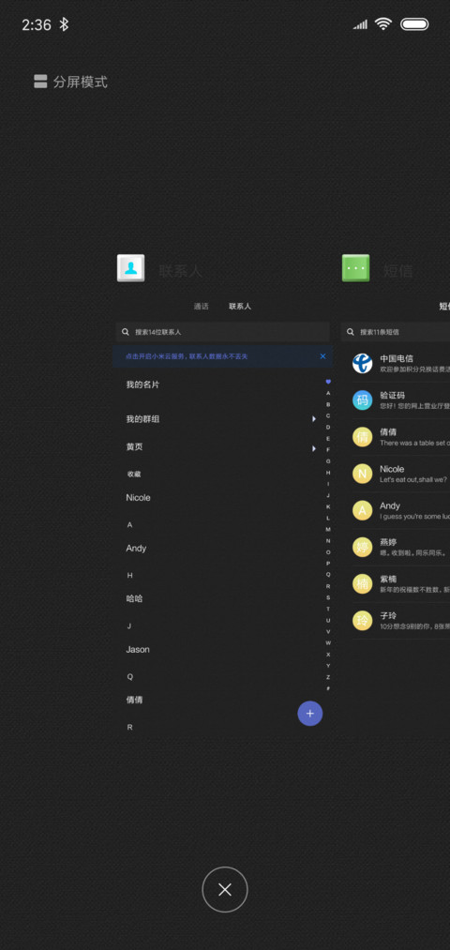Select contact Jason

point(138,650)
